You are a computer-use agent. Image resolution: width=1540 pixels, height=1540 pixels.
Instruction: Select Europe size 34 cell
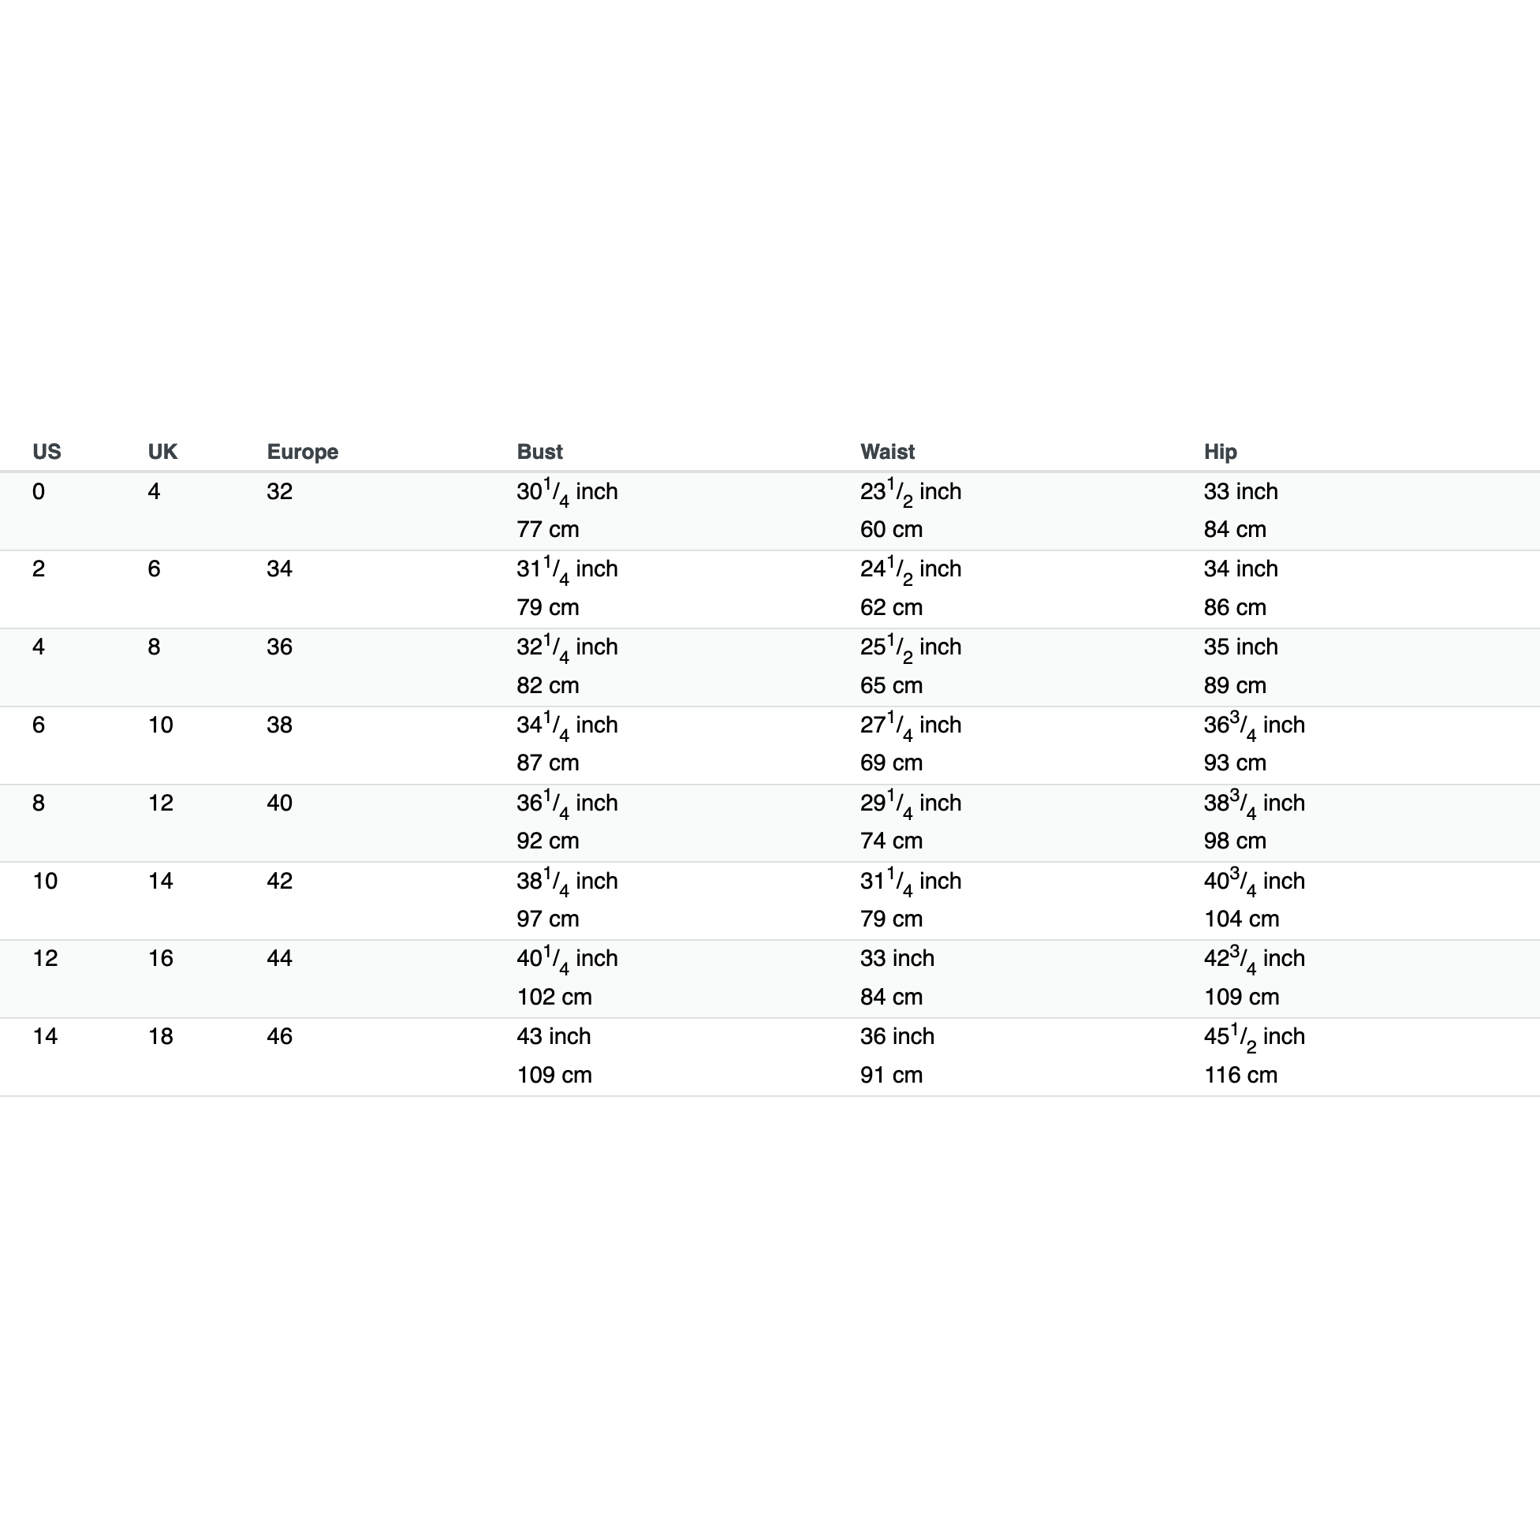[279, 569]
